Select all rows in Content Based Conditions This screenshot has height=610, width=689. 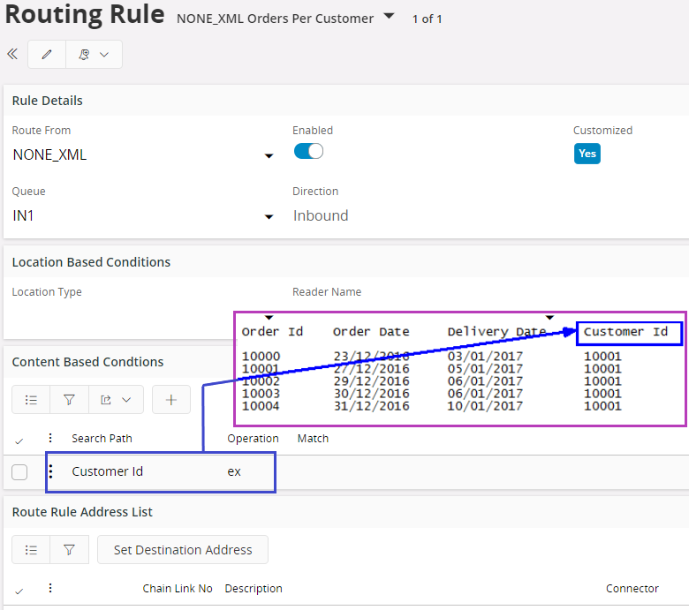click(19, 440)
